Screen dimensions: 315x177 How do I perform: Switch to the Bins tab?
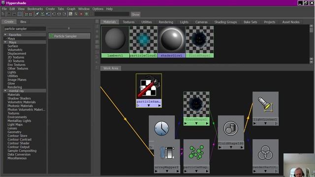click(x=23, y=22)
